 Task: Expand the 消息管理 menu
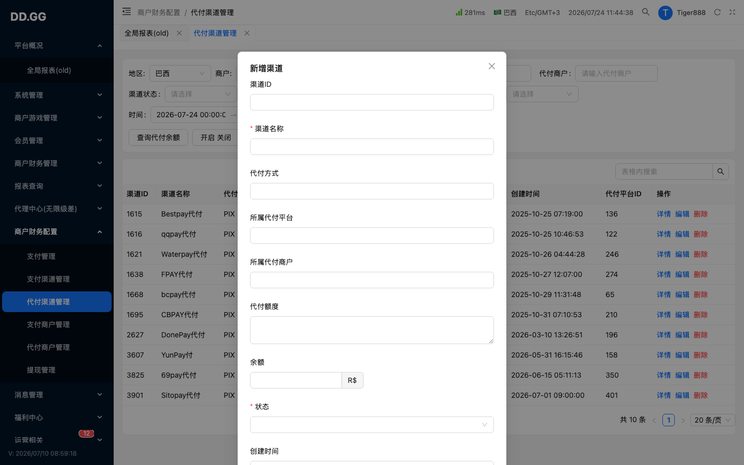click(57, 395)
